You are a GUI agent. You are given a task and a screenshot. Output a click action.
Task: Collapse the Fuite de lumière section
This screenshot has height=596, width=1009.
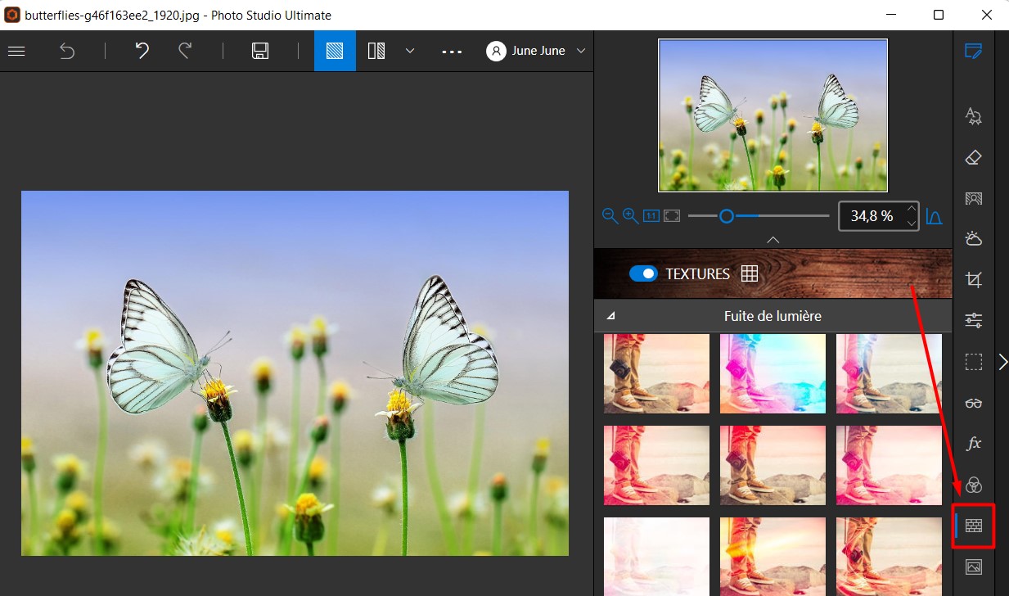tap(611, 316)
